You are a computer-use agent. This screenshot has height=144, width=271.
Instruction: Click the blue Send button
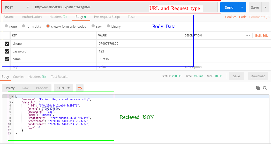[229, 7]
